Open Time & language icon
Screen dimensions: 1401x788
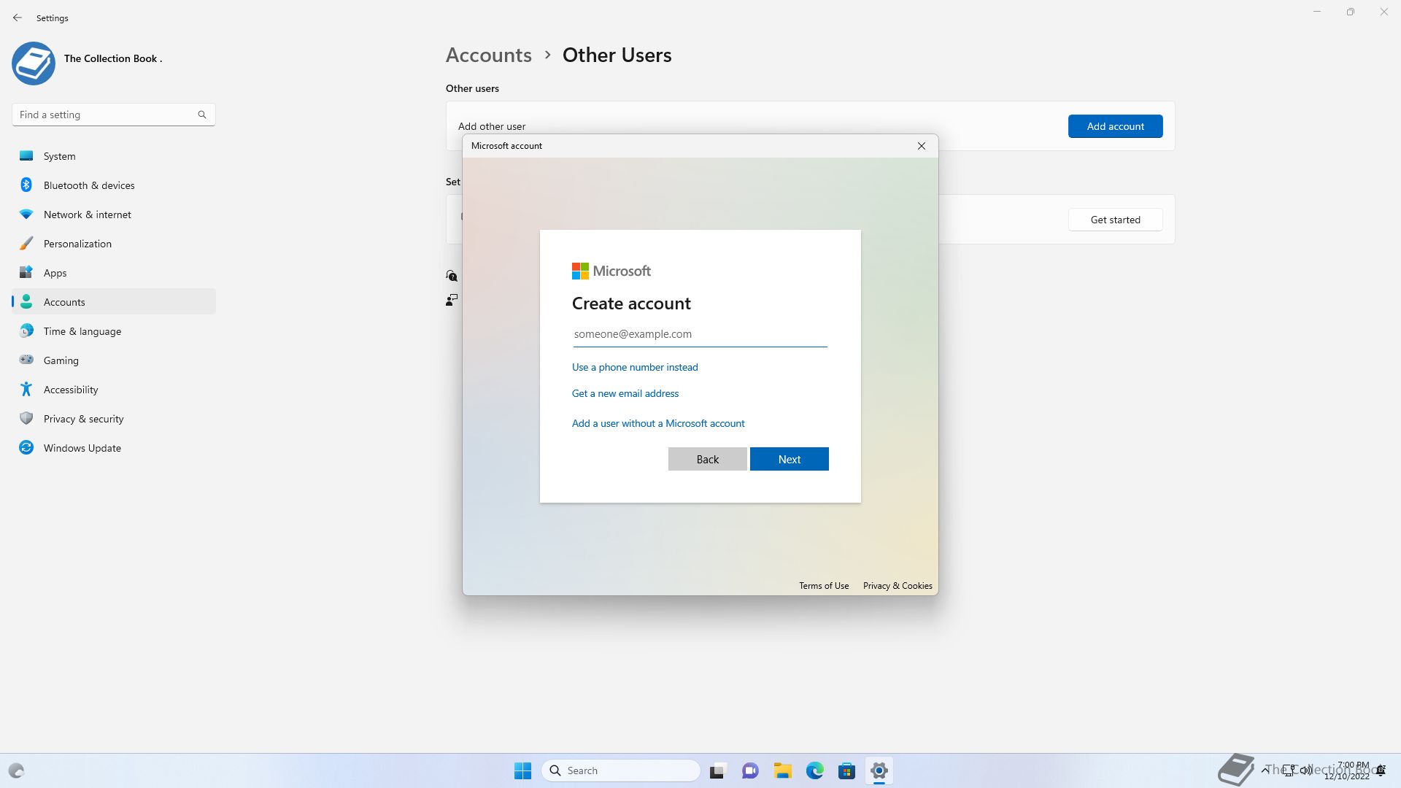click(26, 331)
